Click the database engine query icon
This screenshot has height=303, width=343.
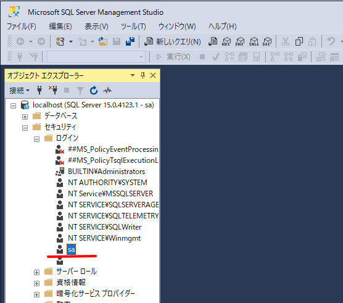coord(213,41)
